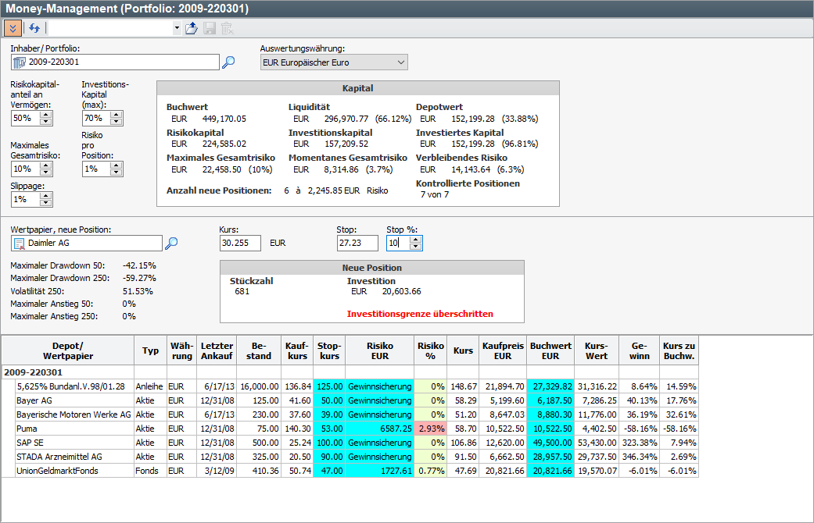Open portfolio search with magnifier icon
Image resolution: width=814 pixels, height=523 pixels.
tap(228, 62)
